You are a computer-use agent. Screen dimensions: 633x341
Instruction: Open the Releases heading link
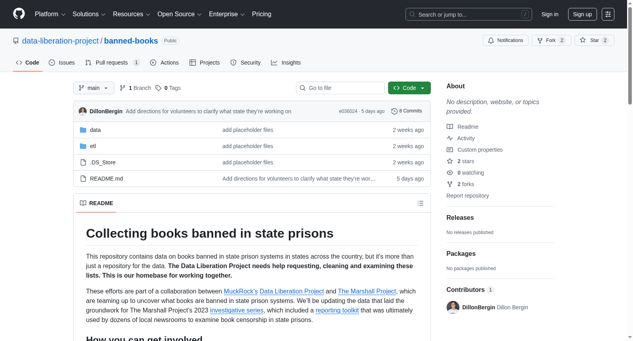coord(460,218)
